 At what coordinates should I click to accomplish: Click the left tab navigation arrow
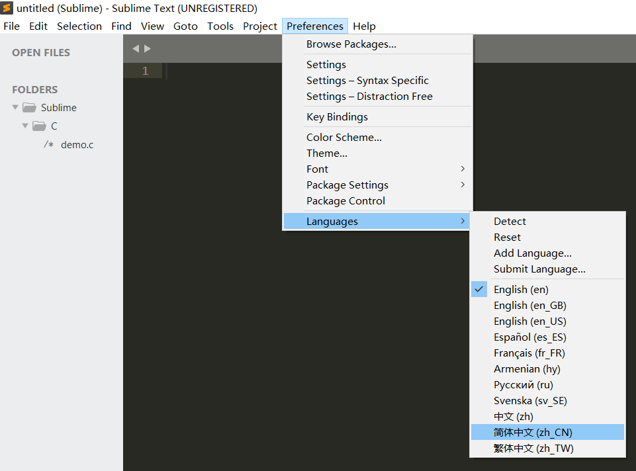tap(136, 49)
